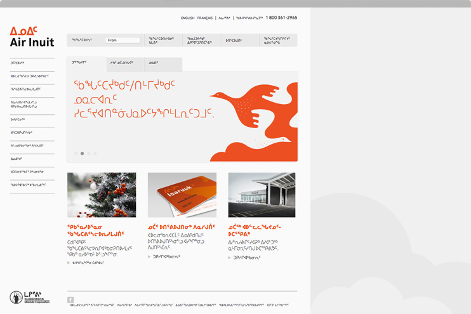Click into the From input field
This screenshot has width=471, height=314.
[x=123, y=40]
